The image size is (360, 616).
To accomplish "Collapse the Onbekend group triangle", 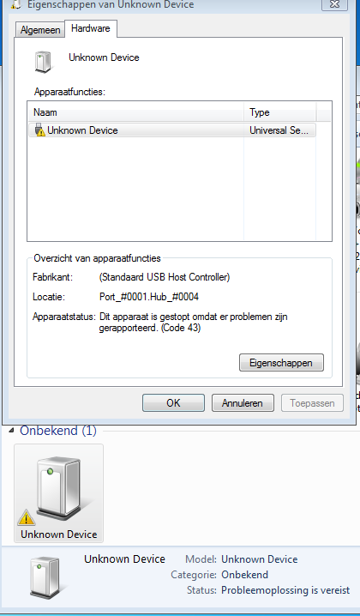I will pos(11,430).
